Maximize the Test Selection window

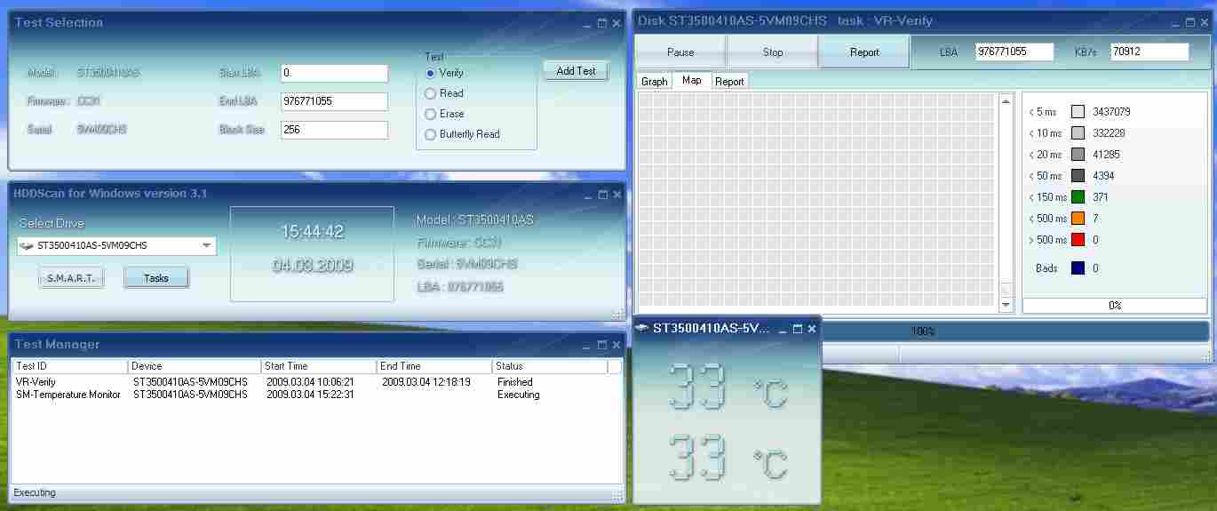pos(602,24)
